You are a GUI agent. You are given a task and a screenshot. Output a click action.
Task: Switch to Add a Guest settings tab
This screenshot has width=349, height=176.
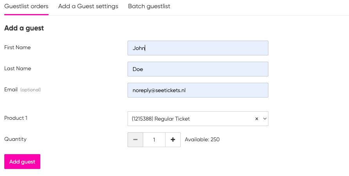pos(88,6)
